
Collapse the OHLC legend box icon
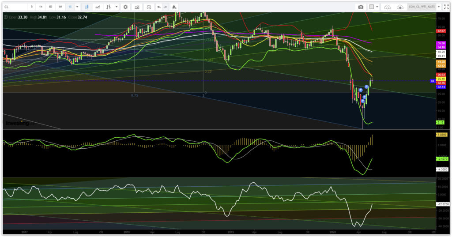[x=5, y=17]
